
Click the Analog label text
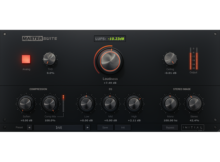[26, 69]
